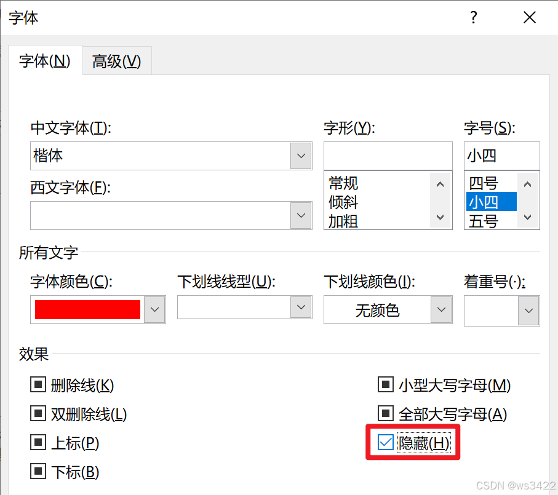
Task: Open the 下划线线型 dropdown
Action: [301, 307]
